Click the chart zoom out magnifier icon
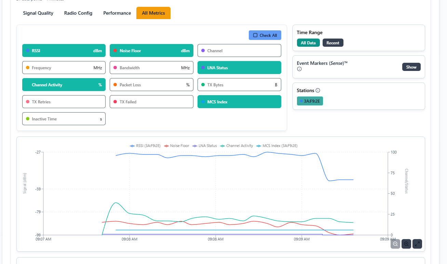 [395, 244]
